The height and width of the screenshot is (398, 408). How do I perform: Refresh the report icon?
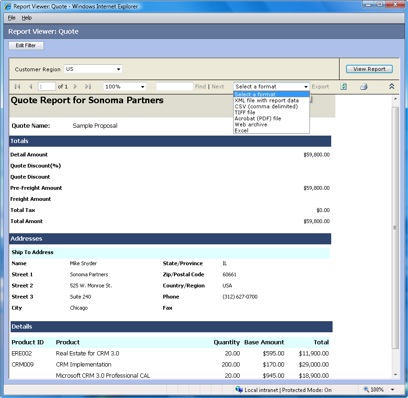click(343, 87)
